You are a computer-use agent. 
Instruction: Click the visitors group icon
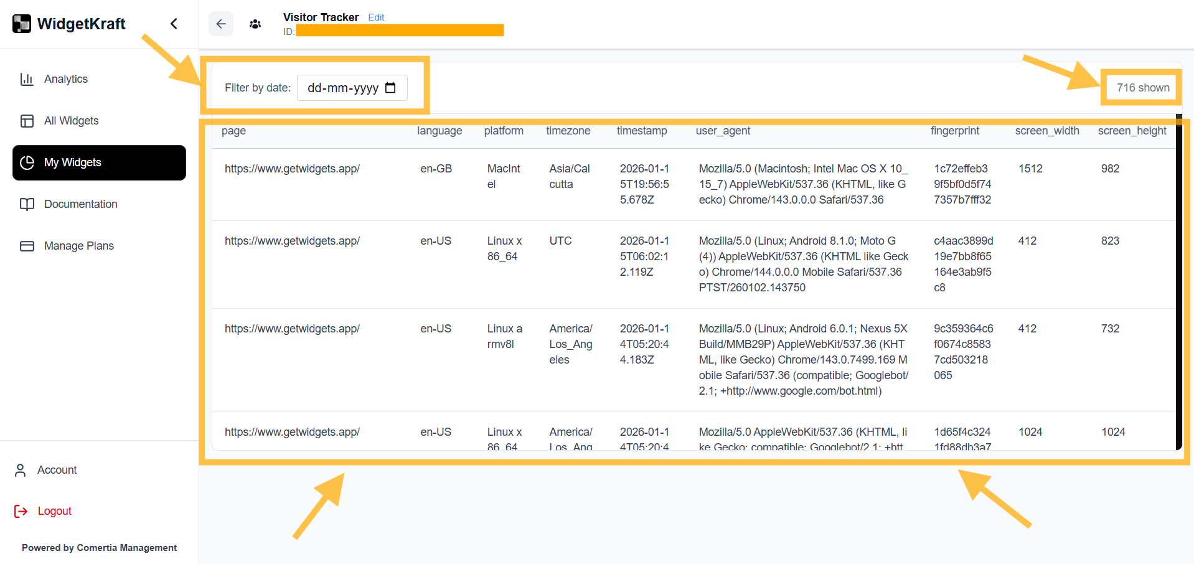(x=255, y=24)
